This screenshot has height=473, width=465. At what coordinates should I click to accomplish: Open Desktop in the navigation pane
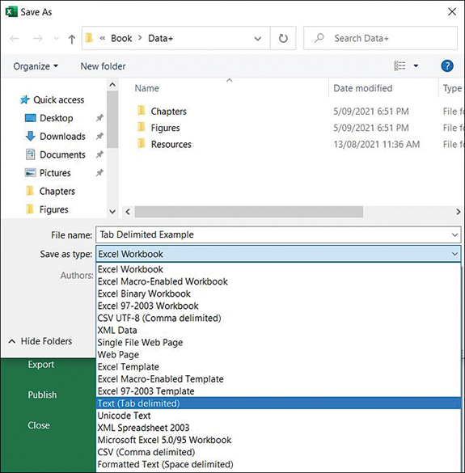point(49,118)
